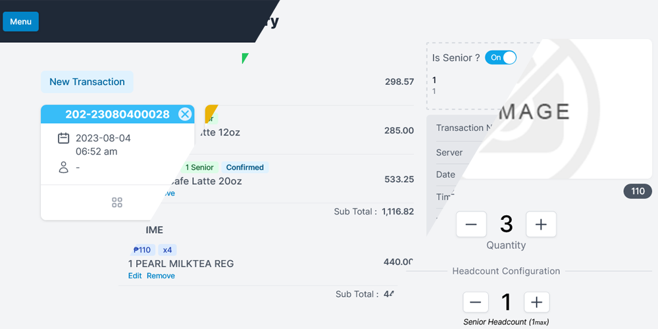Decrease senior headcount by one

(x=476, y=302)
